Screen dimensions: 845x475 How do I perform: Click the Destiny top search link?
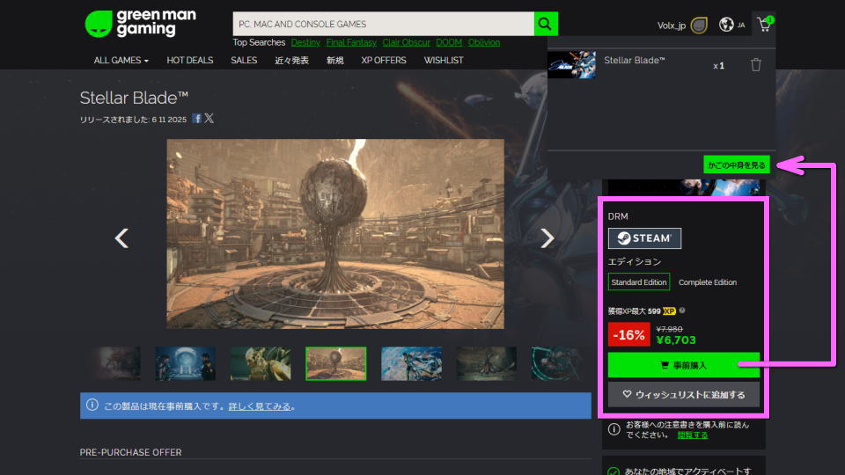(305, 42)
